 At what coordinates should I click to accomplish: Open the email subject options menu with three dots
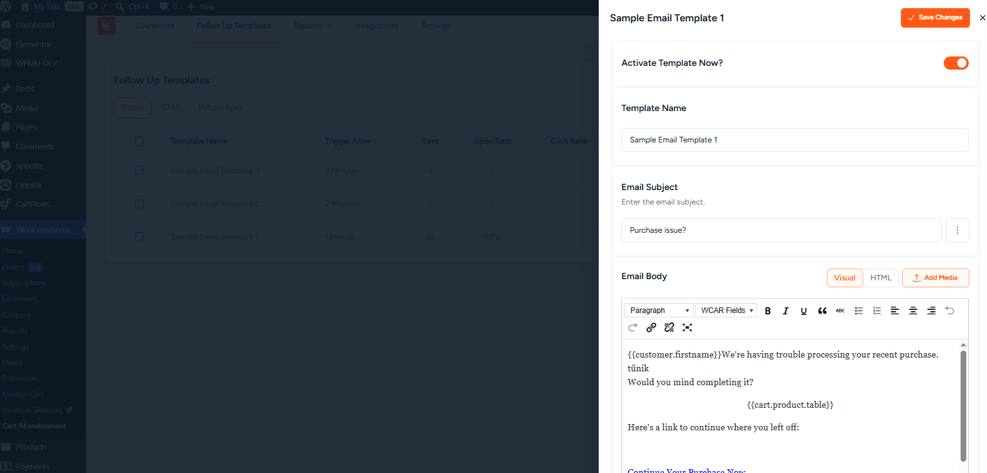pyautogui.click(x=957, y=230)
